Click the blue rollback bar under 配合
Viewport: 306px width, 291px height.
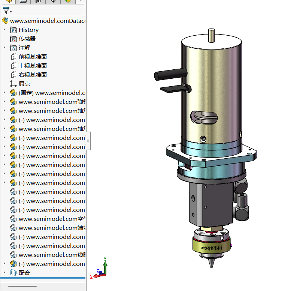coord(43,278)
